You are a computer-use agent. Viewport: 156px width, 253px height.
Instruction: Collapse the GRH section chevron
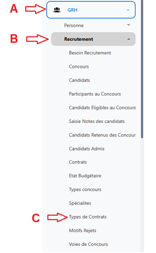(x=128, y=10)
